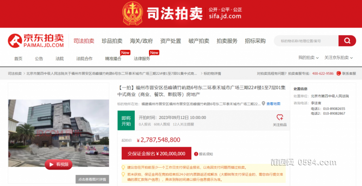Click the heart icon to follow item
Viewport: 362px width, 186px height.
point(280,117)
